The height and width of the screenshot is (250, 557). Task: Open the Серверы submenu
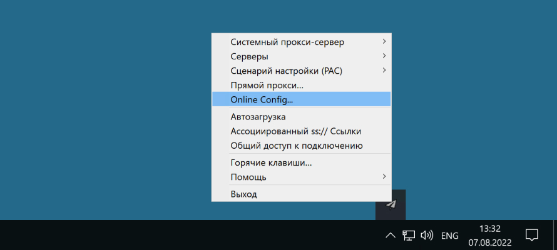[x=301, y=56]
